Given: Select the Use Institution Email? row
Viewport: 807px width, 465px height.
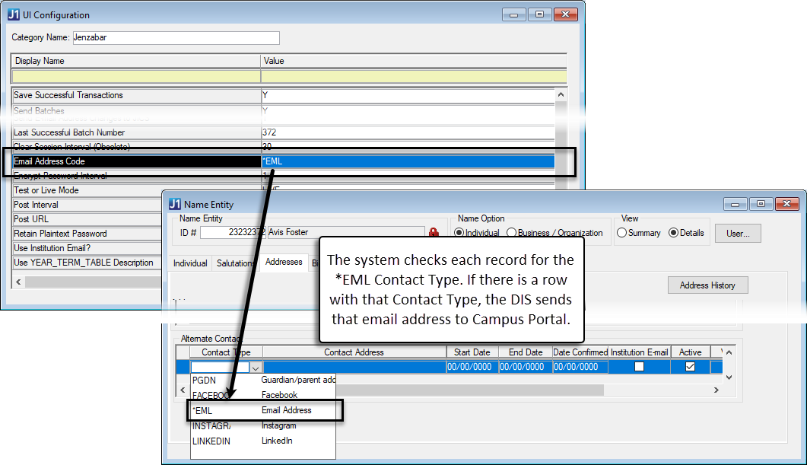Looking at the screenshot, I should 87,247.
